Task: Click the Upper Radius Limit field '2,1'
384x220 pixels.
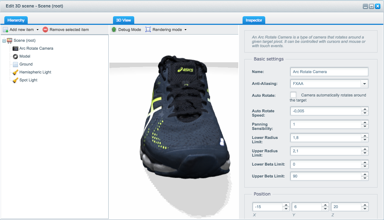Action: pos(326,151)
